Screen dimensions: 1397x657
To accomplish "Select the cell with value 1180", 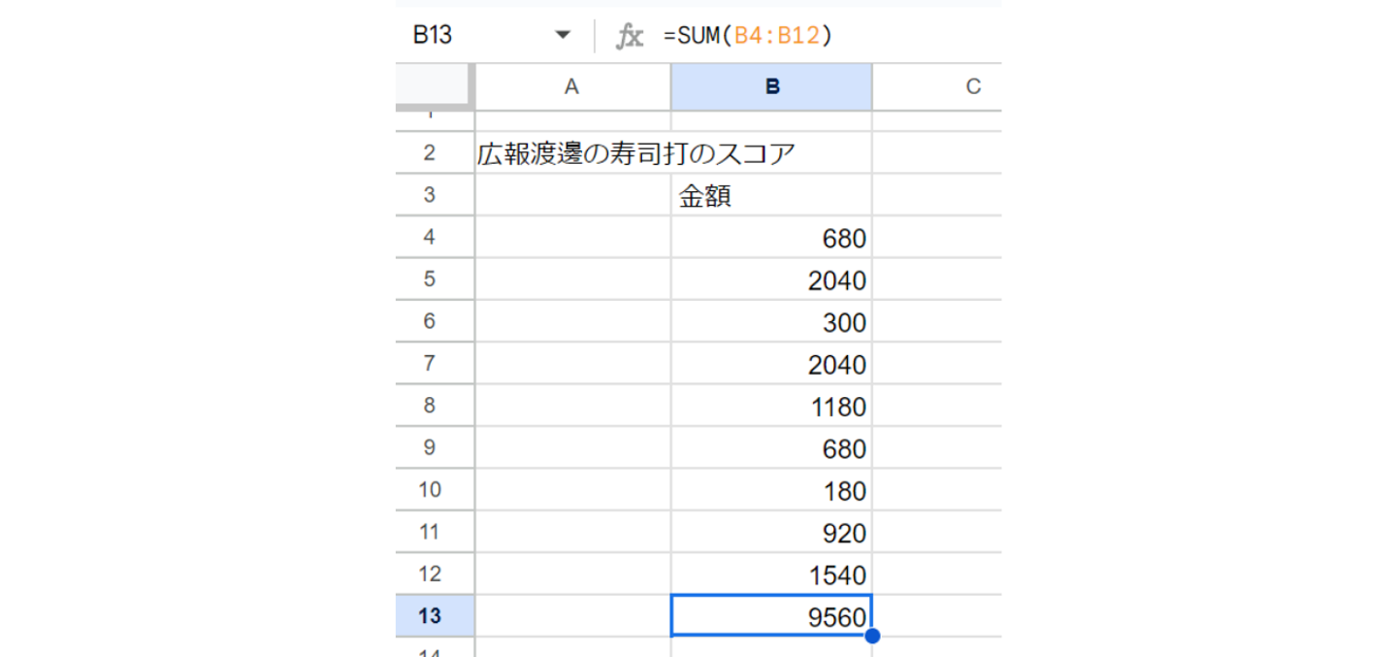I will [x=771, y=407].
